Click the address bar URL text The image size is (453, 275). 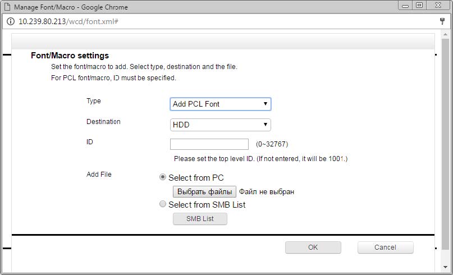(68, 21)
